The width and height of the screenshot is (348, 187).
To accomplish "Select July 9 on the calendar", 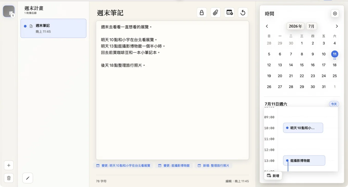I will [313, 54].
